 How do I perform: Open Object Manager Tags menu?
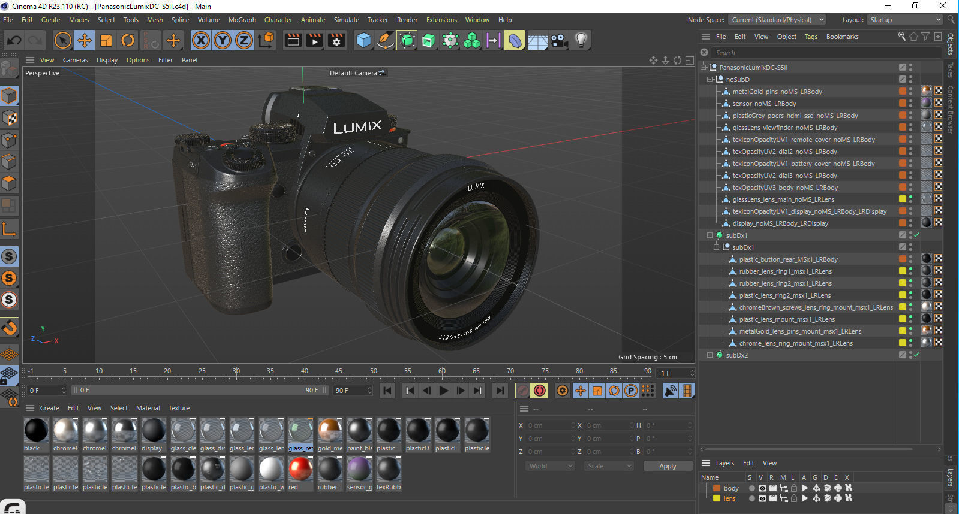coord(811,37)
